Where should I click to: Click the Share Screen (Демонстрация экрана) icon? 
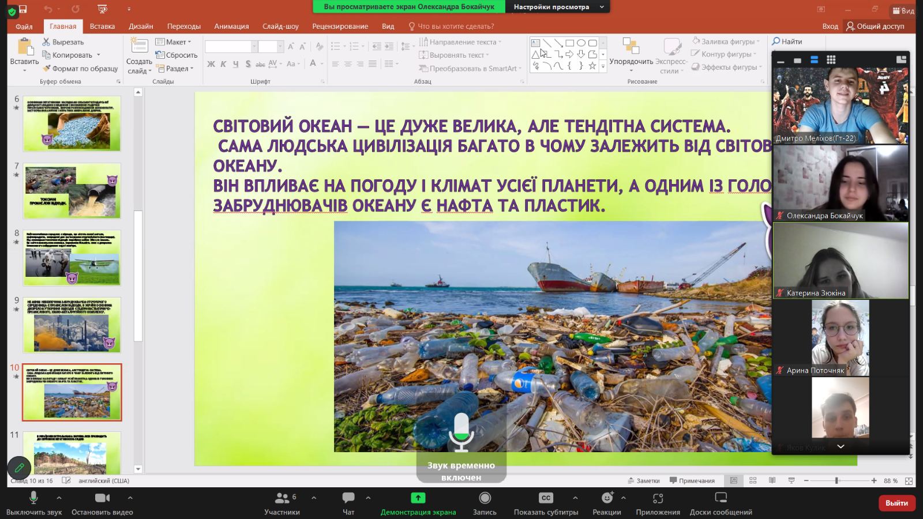[418, 498]
